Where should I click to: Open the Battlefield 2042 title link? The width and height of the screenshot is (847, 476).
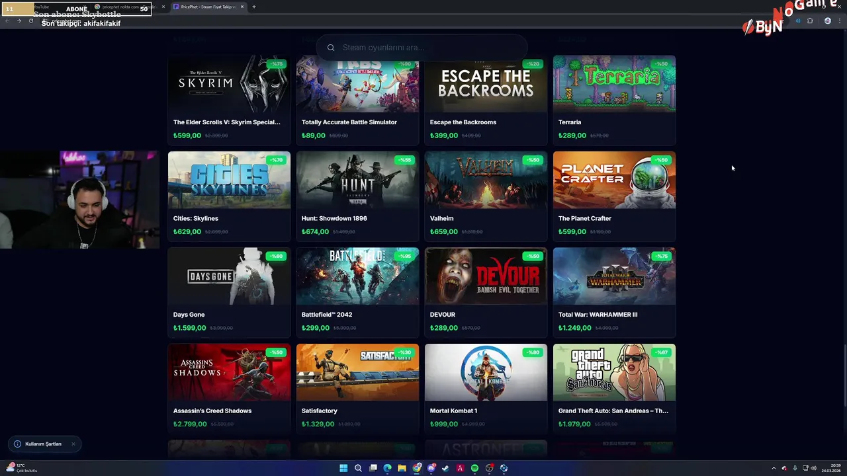pyautogui.click(x=327, y=315)
